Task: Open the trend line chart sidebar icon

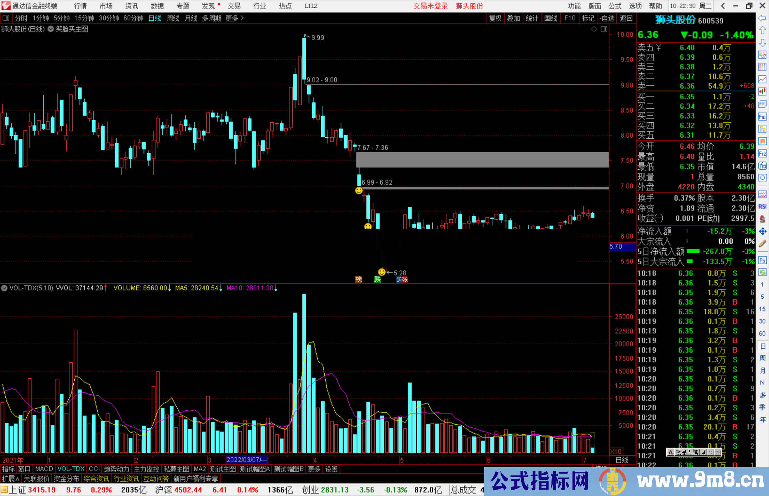Action: [x=762, y=79]
